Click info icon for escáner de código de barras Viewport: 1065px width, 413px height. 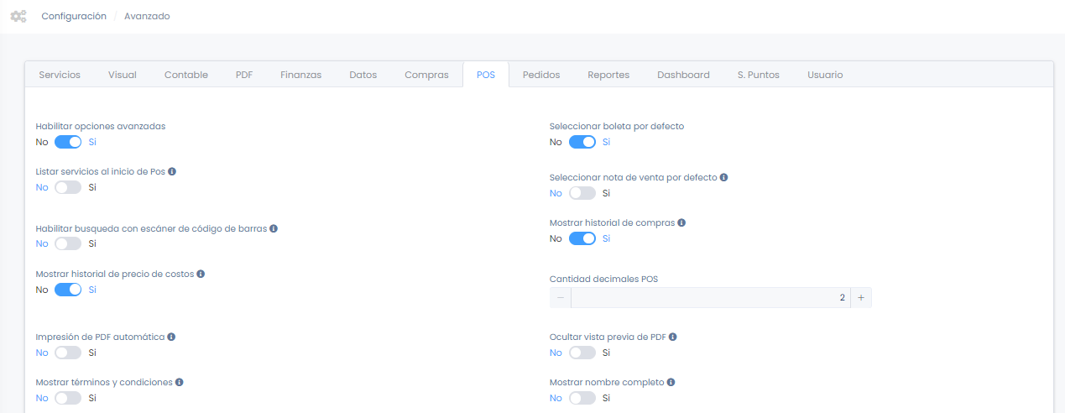coord(274,228)
